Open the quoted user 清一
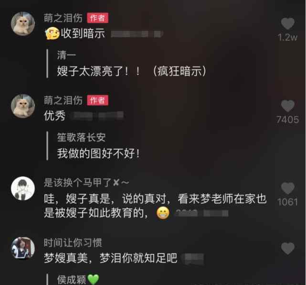 pos(66,55)
